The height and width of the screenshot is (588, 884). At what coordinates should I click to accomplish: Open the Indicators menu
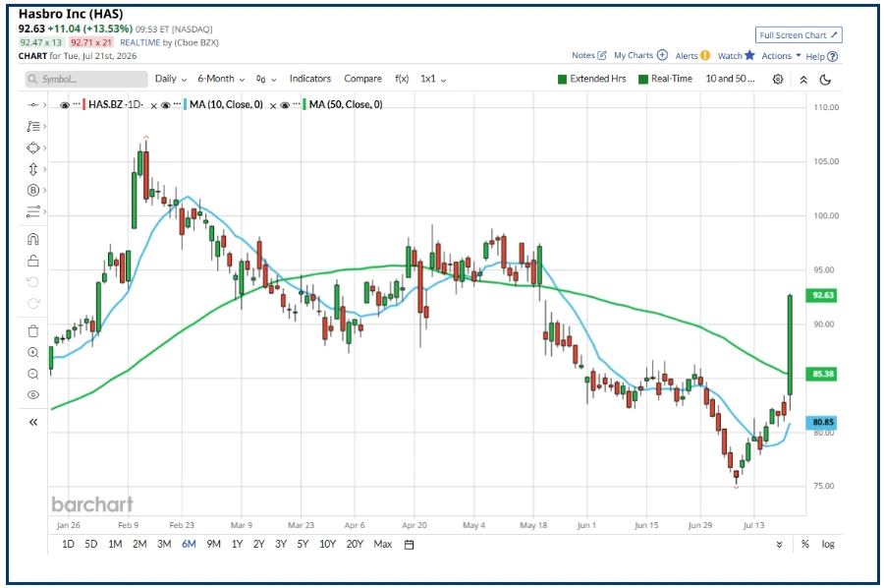tap(310, 79)
